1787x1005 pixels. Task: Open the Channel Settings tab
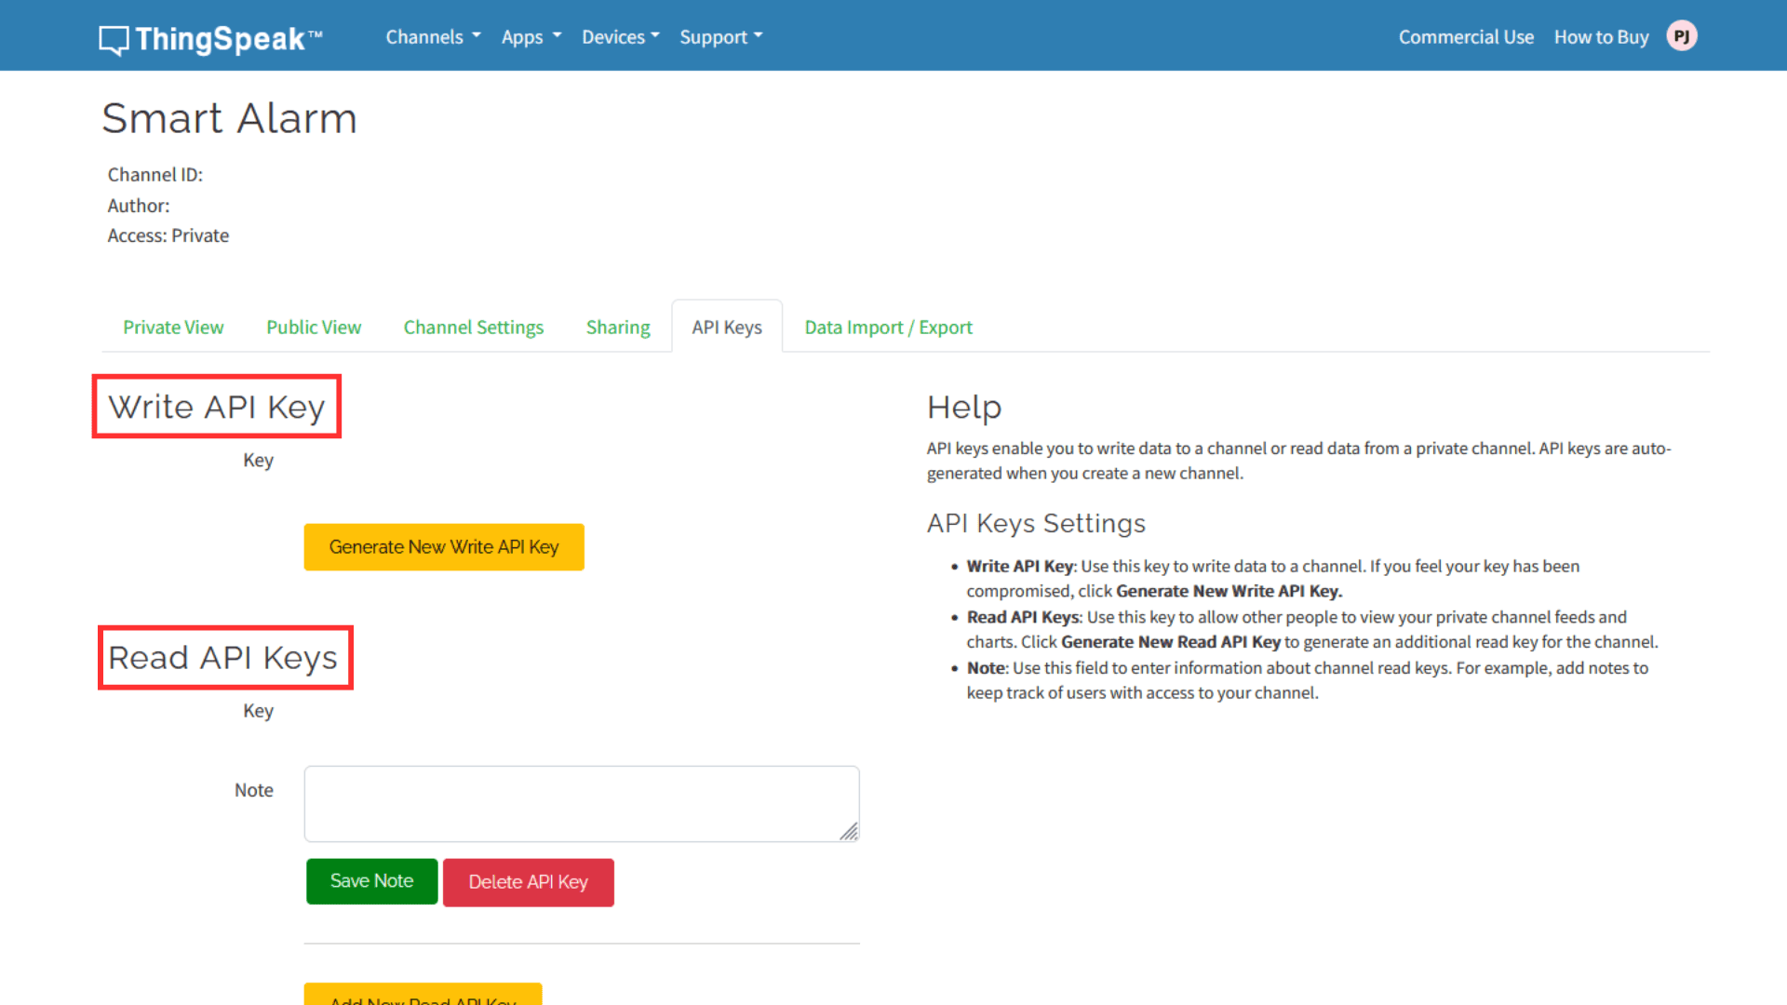pos(474,328)
